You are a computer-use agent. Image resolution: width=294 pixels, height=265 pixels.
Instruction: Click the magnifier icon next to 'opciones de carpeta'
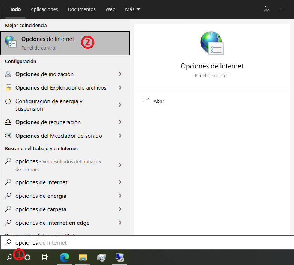pyautogui.click(x=8, y=209)
